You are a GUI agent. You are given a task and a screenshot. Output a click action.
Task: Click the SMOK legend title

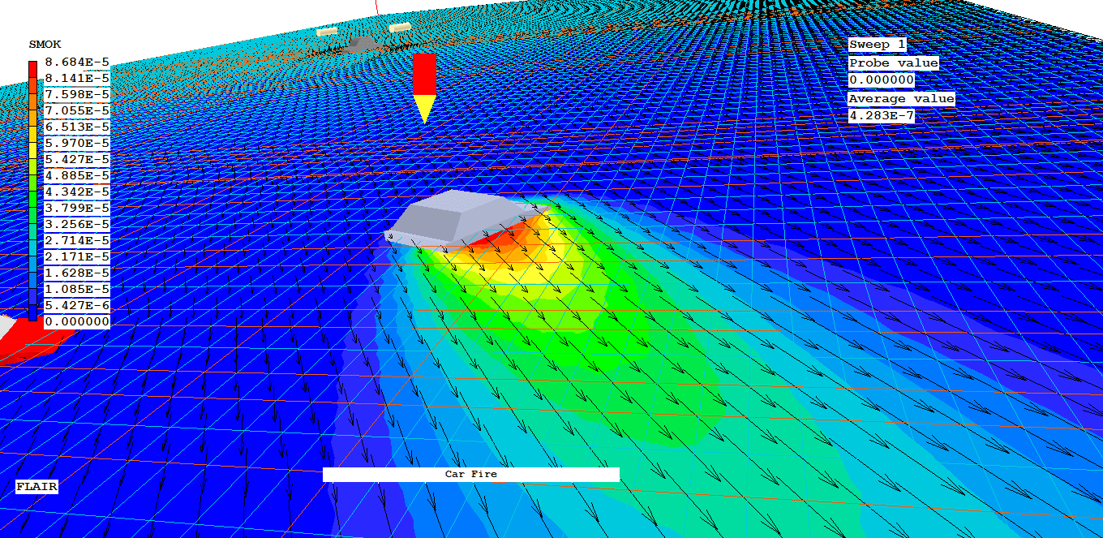[45, 44]
